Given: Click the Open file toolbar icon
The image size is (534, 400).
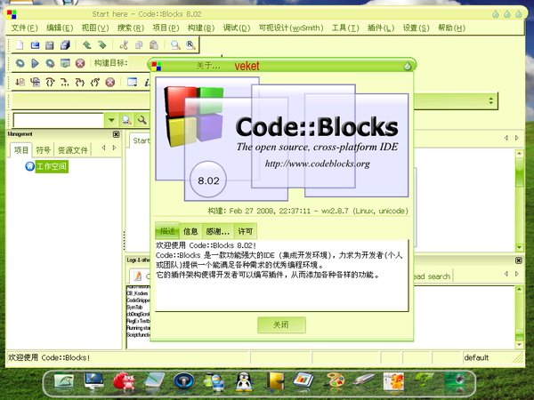Looking at the screenshot, I should coord(35,45).
